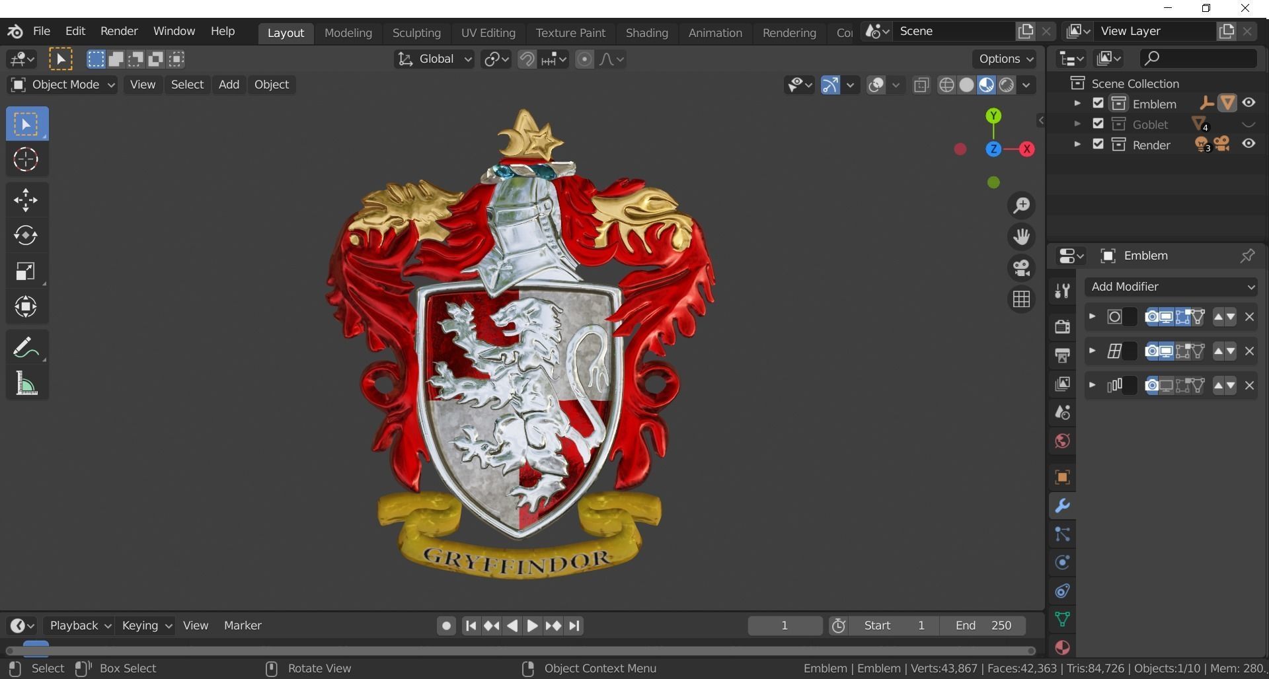Switch to the Shading workspace tab
1269x679 pixels.
click(646, 33)
